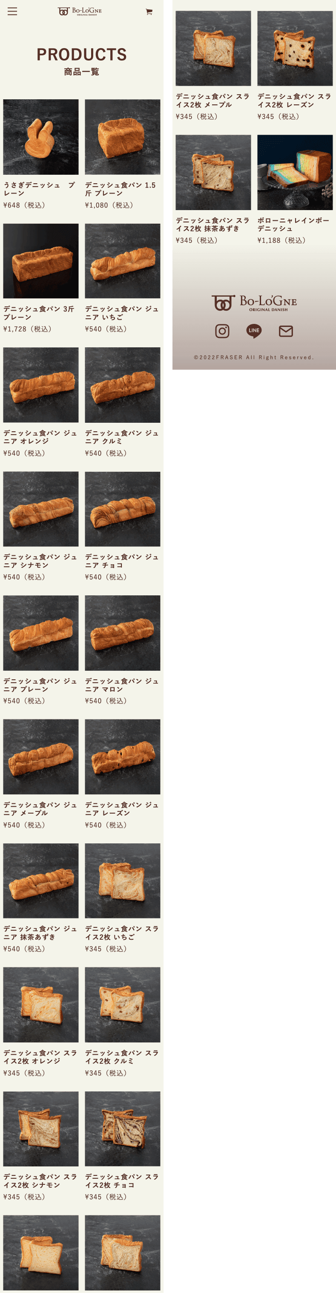This screenshot has height=1293, width=336.
Task: Open スライス2枚 レーズン product photo
Action: click(295, 48)
